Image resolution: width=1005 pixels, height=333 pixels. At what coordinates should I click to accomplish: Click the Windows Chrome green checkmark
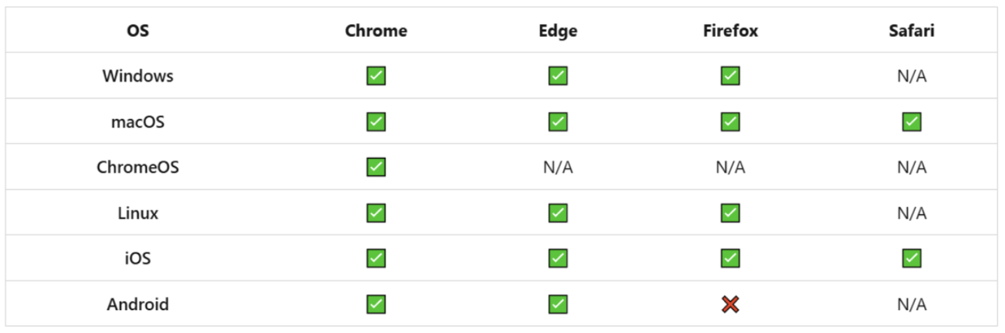coord(376,76)
